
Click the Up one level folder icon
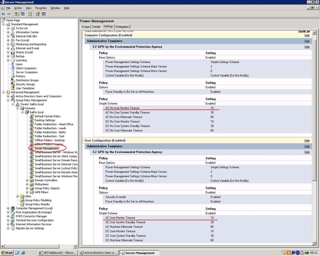[17, 14]
